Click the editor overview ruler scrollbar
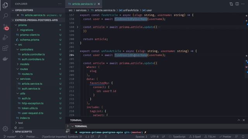Image resolution: width=248 pixels, height=139 pixels. [x=246, y=64]
